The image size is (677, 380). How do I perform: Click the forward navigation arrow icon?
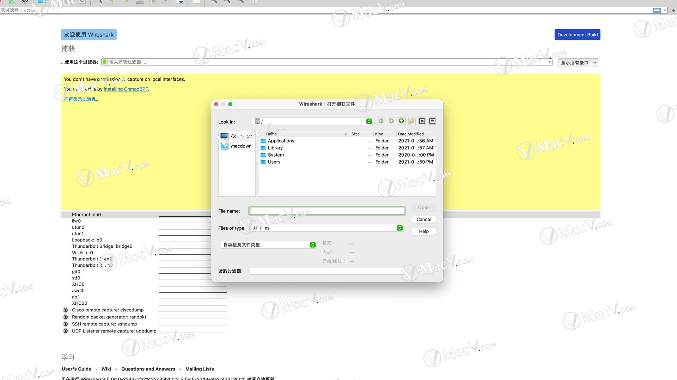tap(391, 121)
